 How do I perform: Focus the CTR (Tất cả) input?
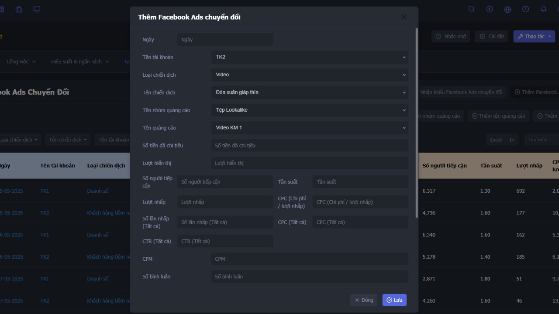click(225, 241)
